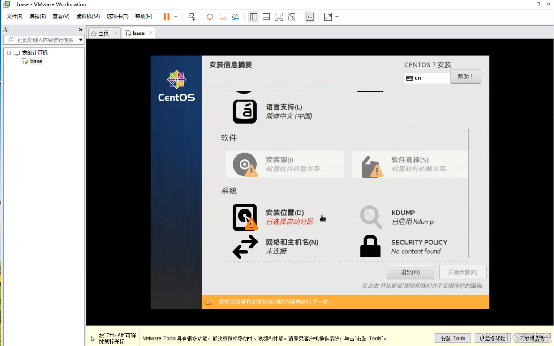This screenshot has width=554, height=346.
Task: Open the 选项卡(T) menu
Action: click(117, 17)
